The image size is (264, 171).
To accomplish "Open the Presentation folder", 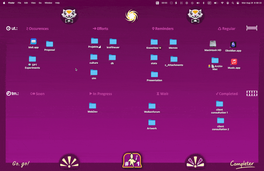I will 154,74.
